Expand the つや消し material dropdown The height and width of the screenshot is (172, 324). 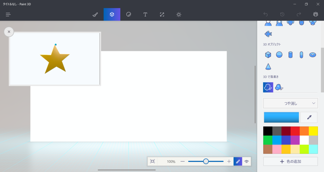(x=290, y=103)
